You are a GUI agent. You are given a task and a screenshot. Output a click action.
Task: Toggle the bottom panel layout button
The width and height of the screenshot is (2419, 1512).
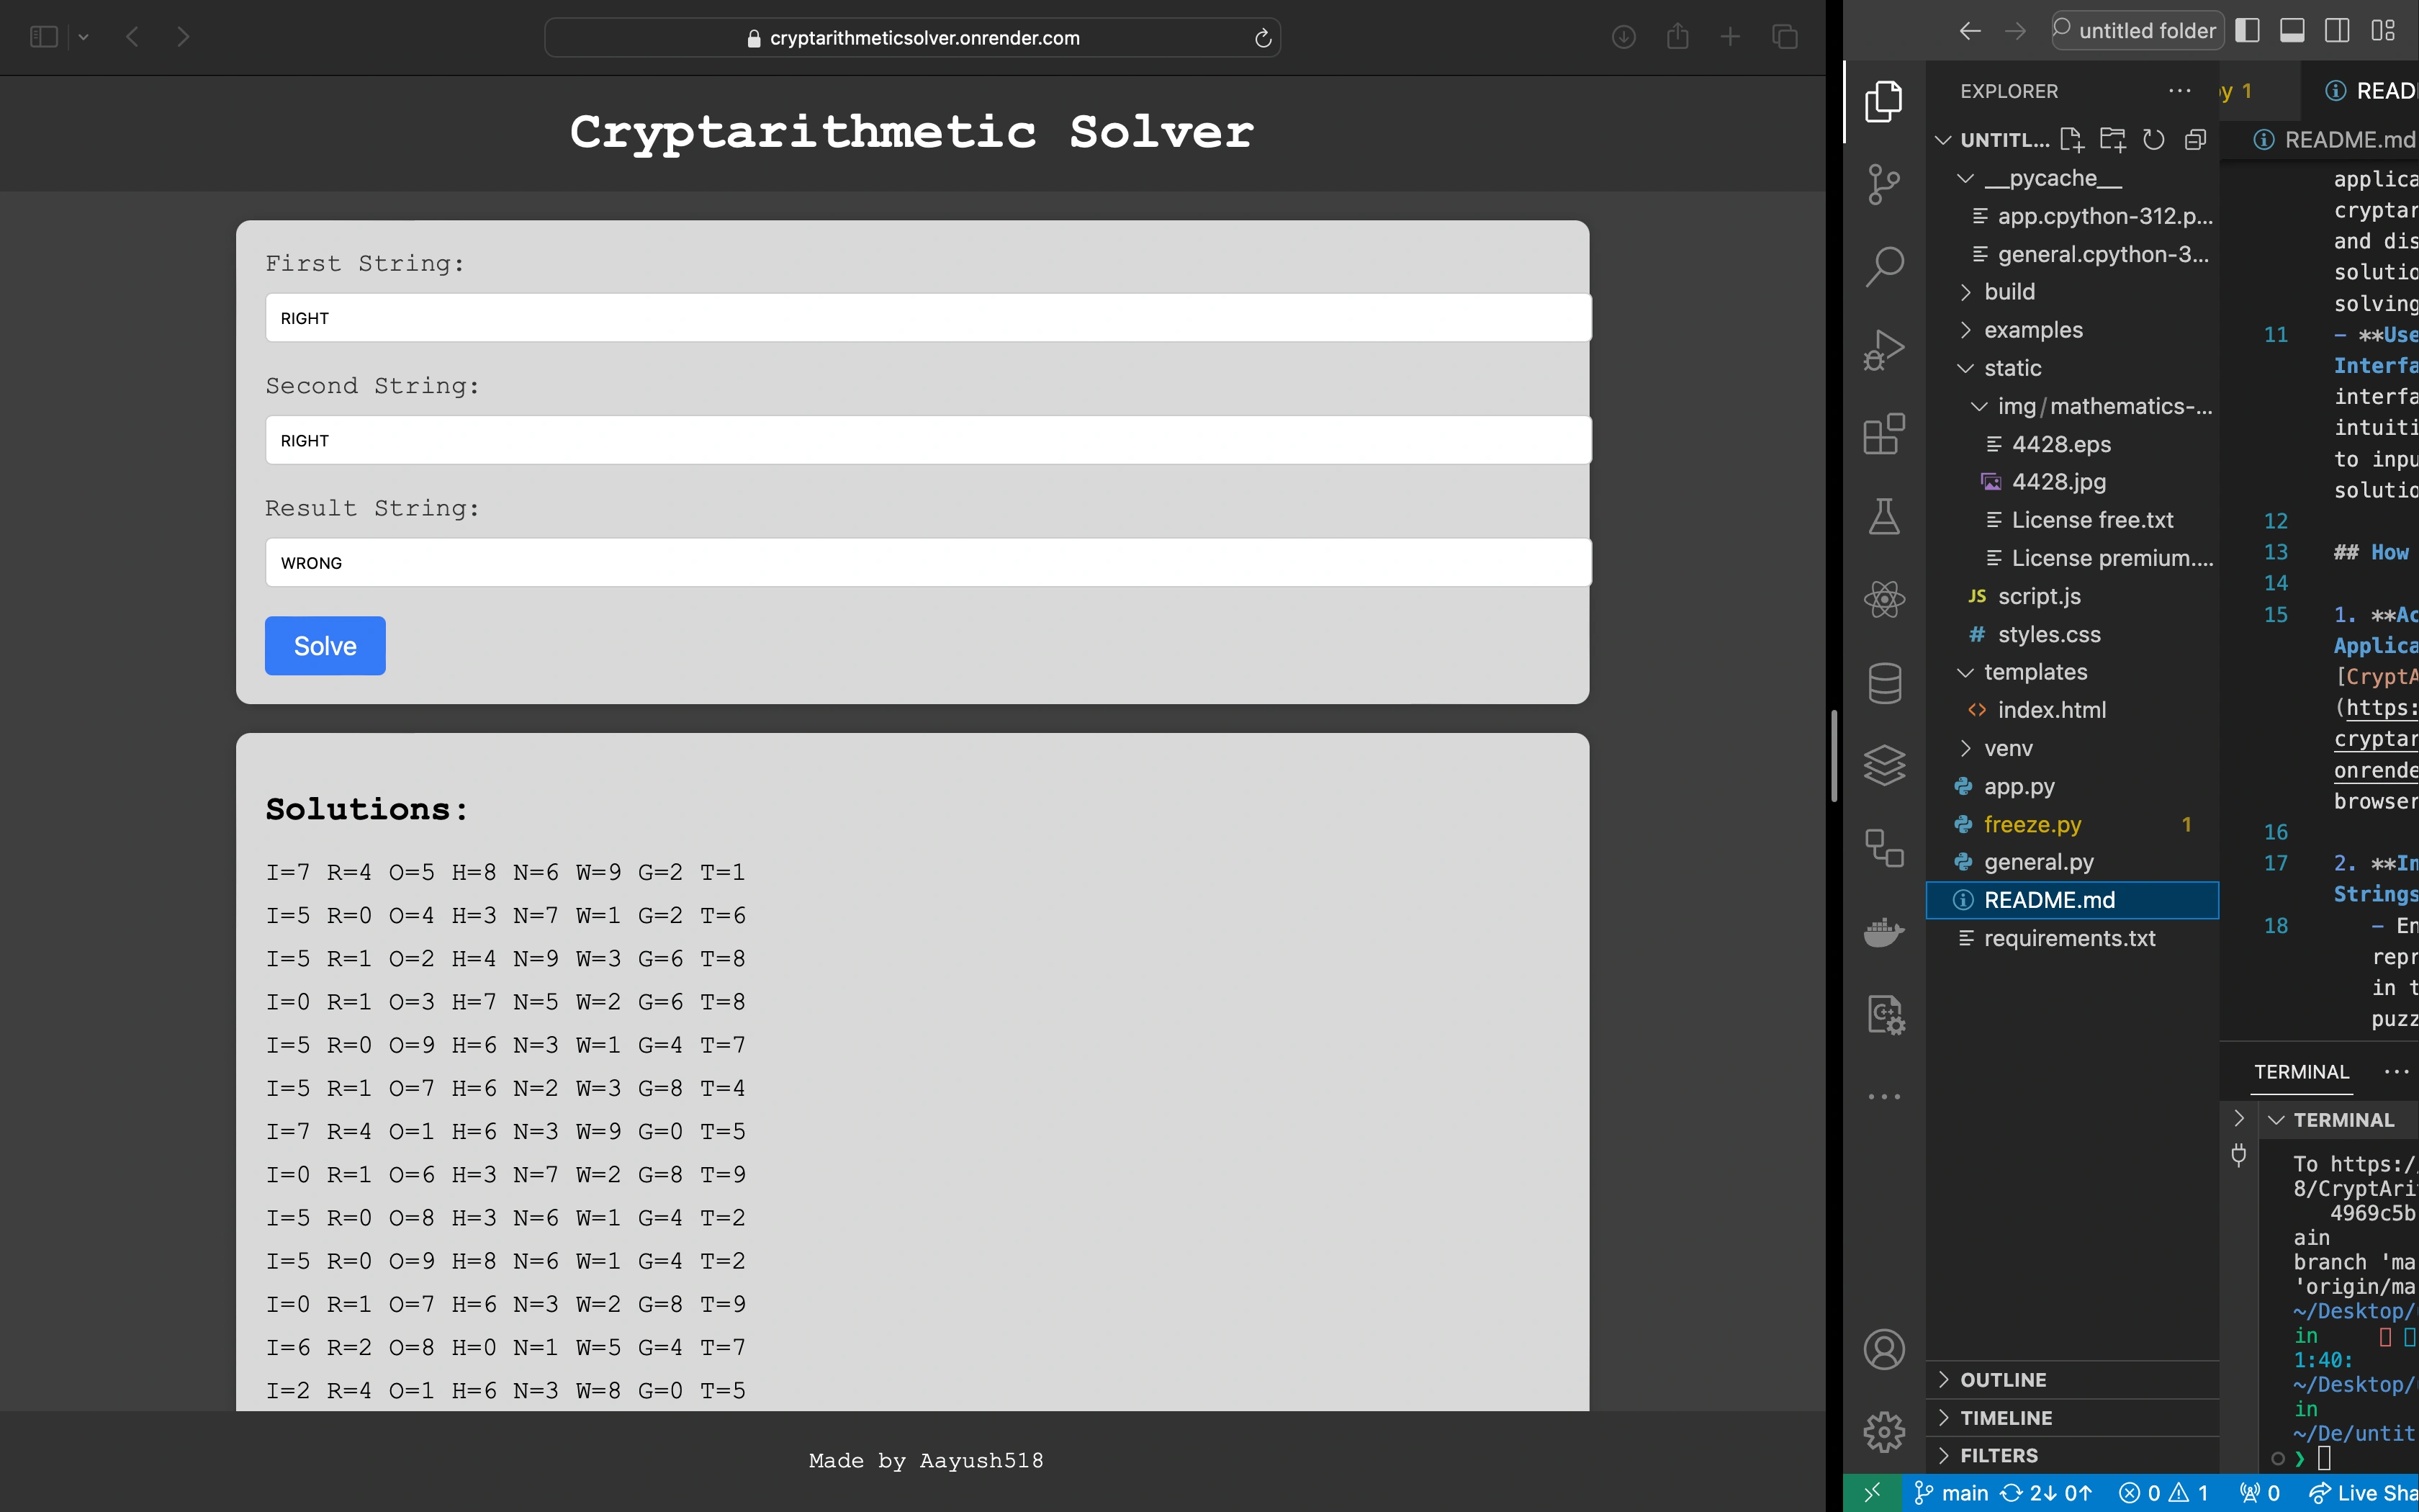[x=2292, y=31]
